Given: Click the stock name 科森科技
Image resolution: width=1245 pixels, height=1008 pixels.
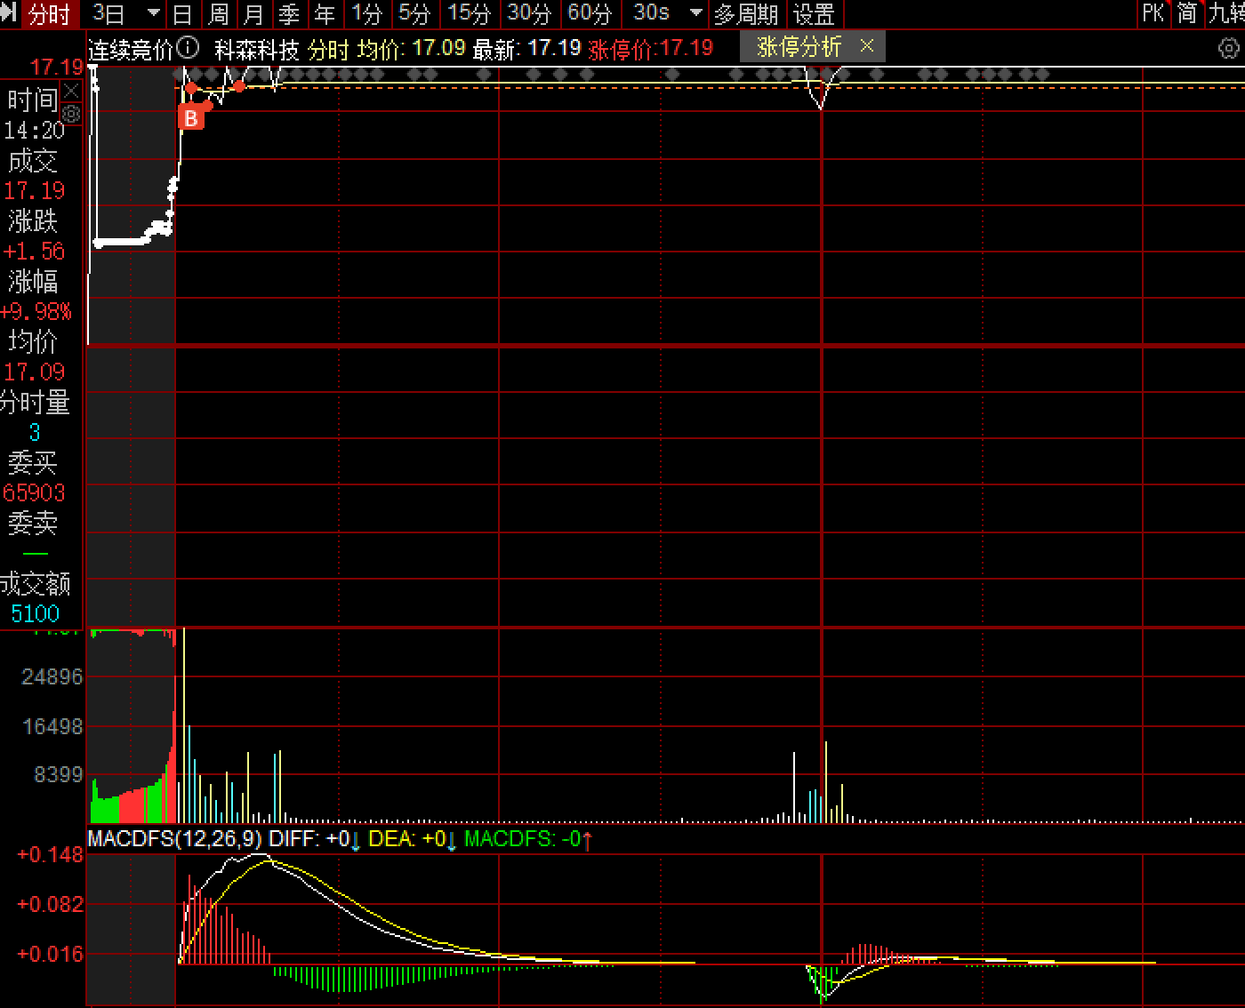Looking at the screenshot, I should point(257,50).
